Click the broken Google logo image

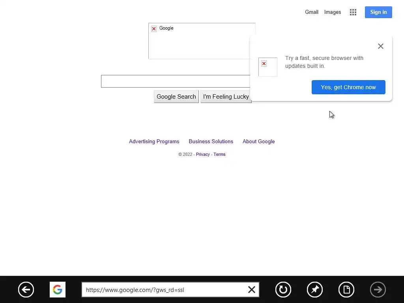point(202,41)
